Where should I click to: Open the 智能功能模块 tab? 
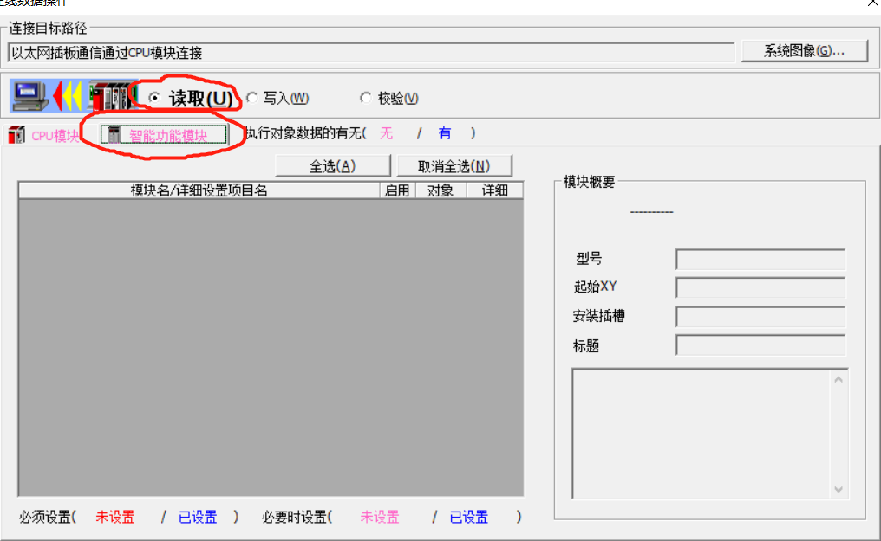[167, 135]
